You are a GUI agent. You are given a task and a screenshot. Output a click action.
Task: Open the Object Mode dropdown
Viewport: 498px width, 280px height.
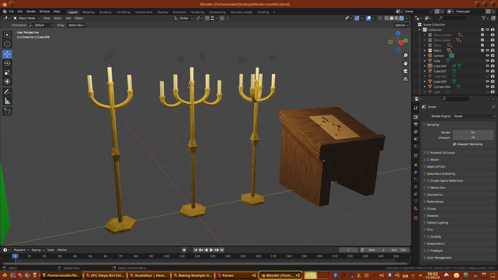coord(26,18)
